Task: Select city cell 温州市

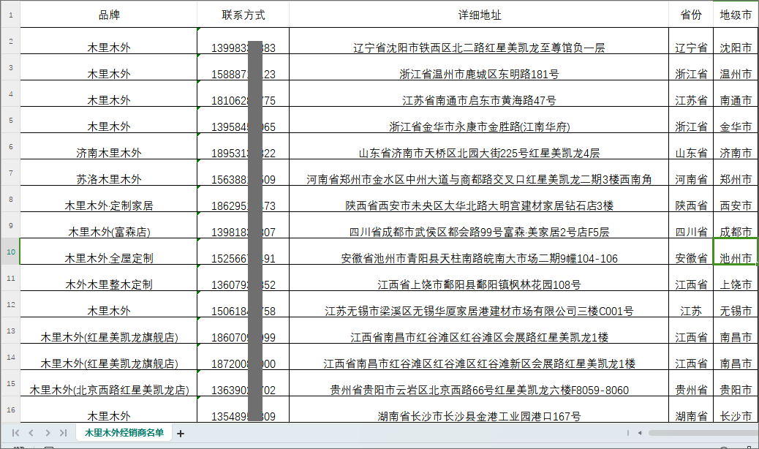Action: coord(736,67)
